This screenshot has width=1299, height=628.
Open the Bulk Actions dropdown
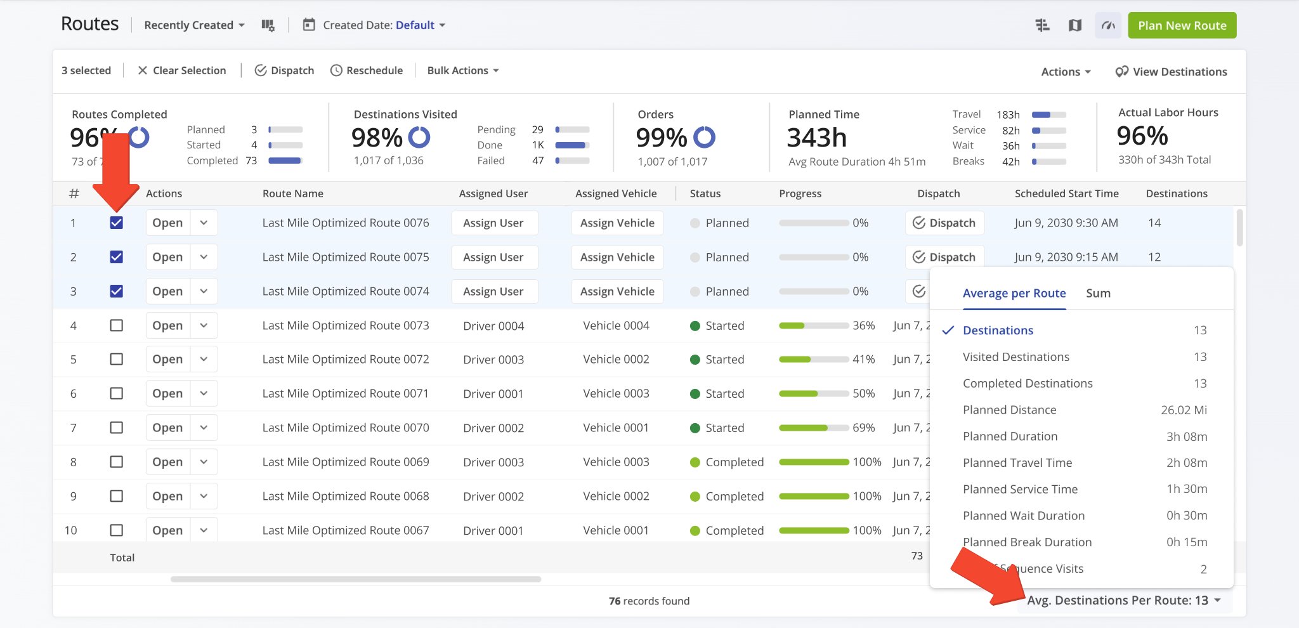point(462,70)
